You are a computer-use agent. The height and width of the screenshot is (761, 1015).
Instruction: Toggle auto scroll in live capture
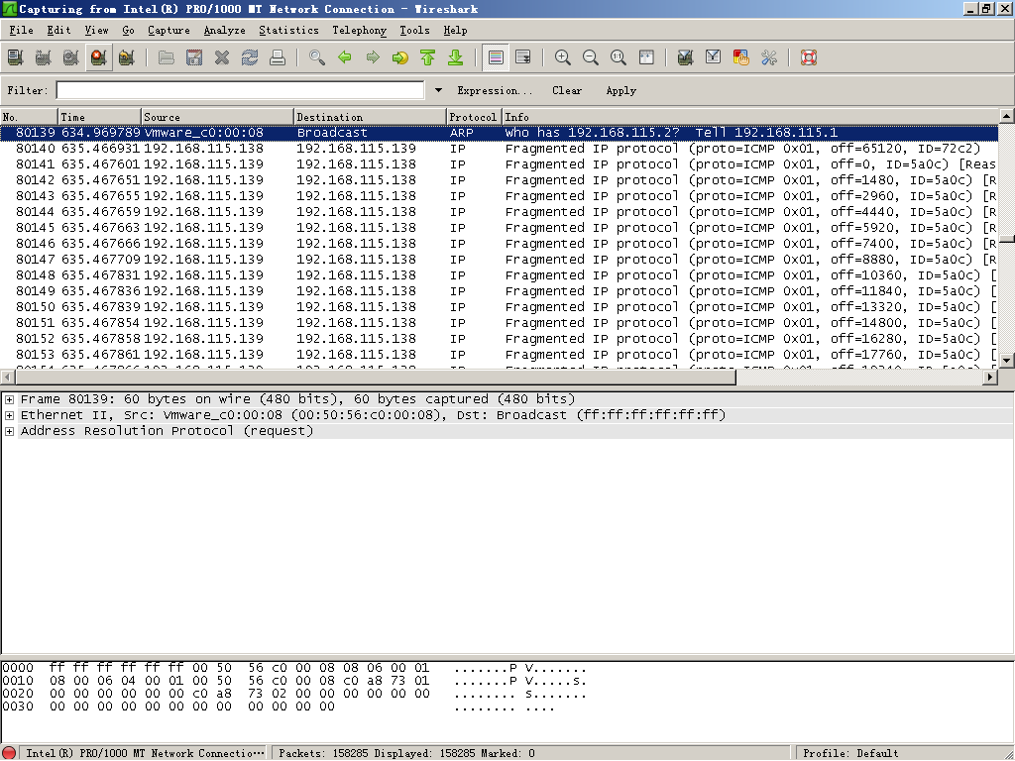click(523, 57)
